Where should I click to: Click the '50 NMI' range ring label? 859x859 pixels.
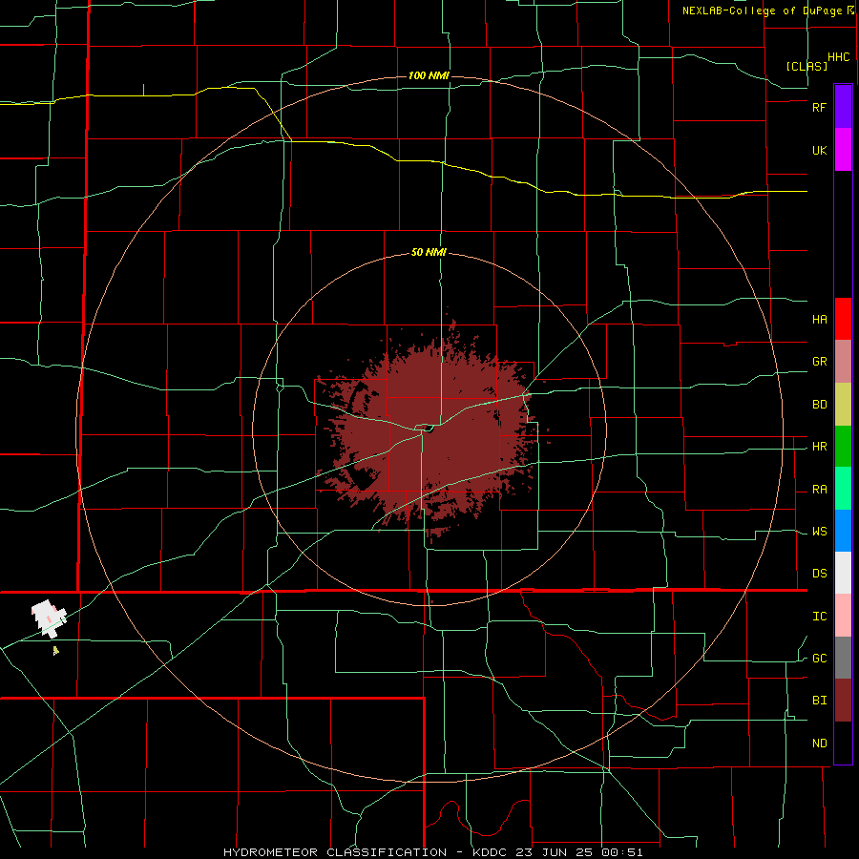429,253
